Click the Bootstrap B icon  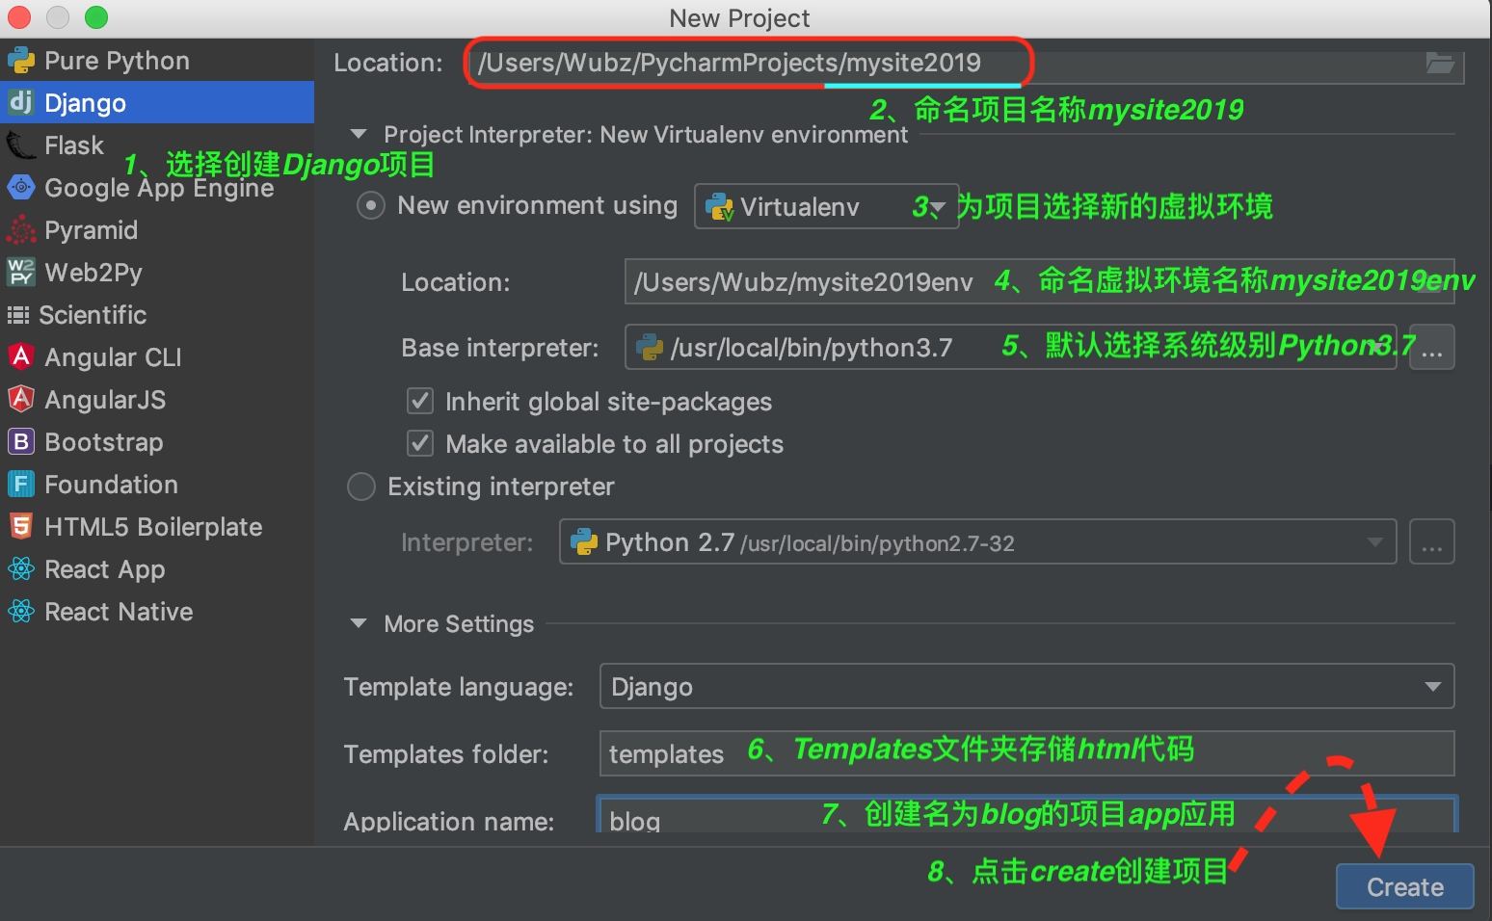[x=21, y=441]
